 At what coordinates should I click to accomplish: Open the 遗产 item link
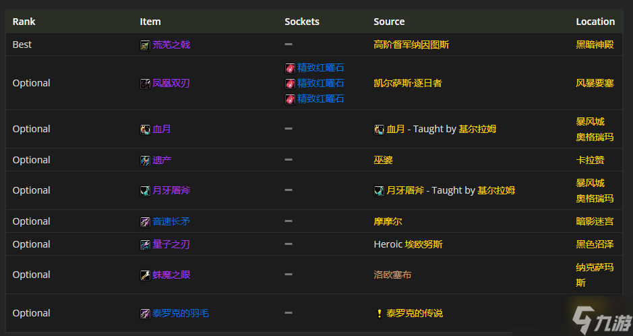tap(162, 160)
